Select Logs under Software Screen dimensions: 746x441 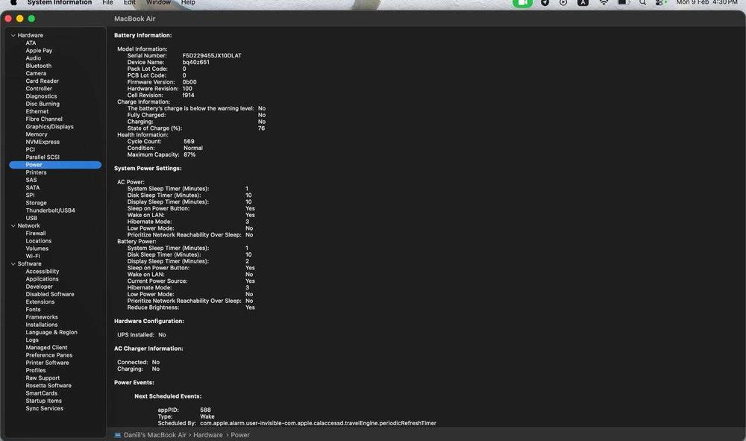click(x=32, y=340)
